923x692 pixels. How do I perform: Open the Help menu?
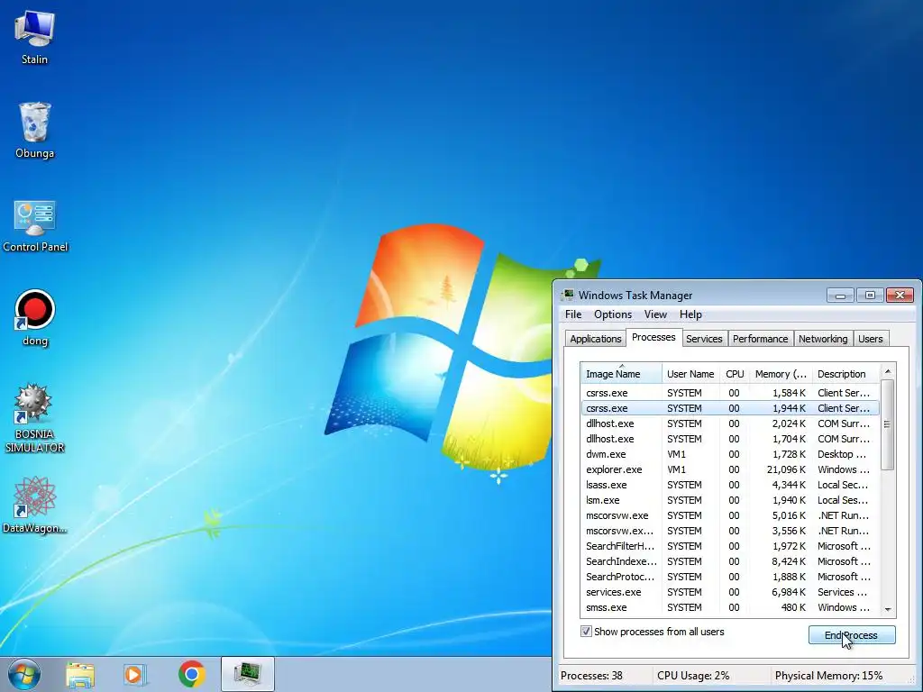click(690, 314)
